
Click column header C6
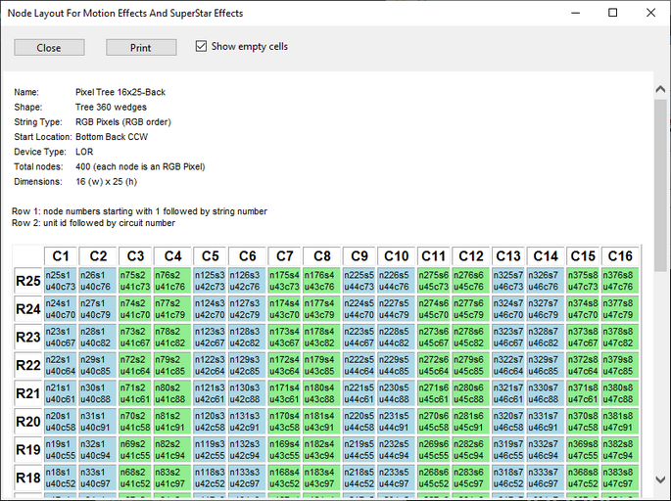coord(248,256)
